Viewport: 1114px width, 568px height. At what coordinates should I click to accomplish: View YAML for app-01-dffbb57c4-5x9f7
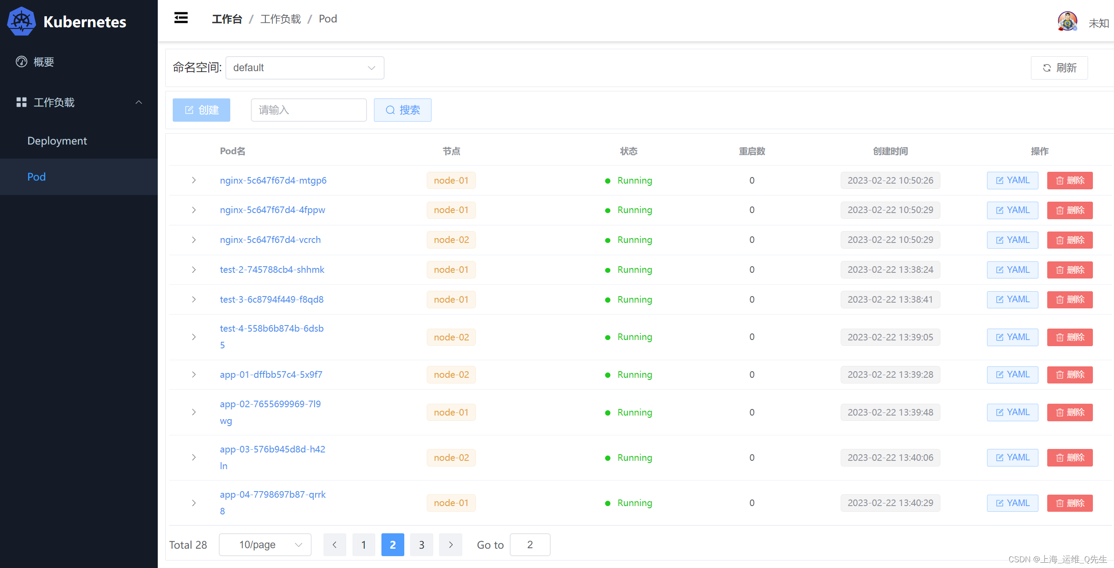(1012, 375)
